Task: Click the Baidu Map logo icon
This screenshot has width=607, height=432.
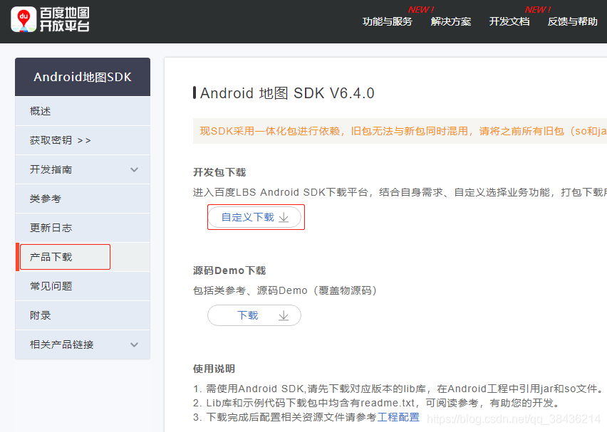Action: pyautogui.click(x=24, y=19)
